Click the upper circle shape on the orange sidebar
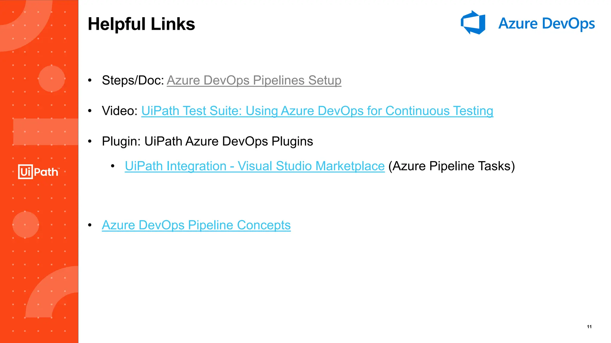The image size is (611, 343). [x=52, y=79]
